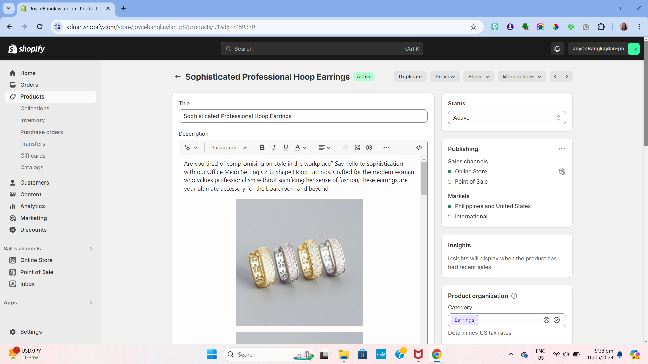Confirm the Earrings category suggestion
This screenshot has height=364, width=648.
click(x=556, y=320)
